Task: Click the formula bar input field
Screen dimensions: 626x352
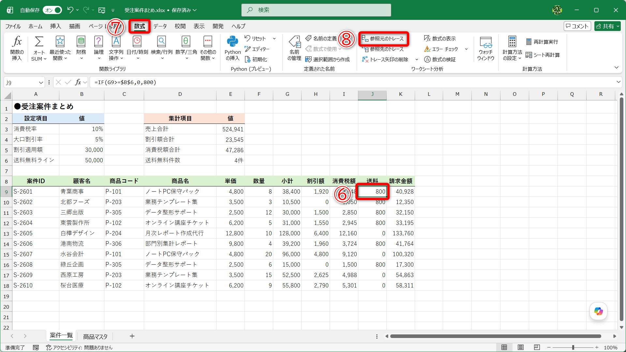Action: pyautogui.click(x=352, y=82)
